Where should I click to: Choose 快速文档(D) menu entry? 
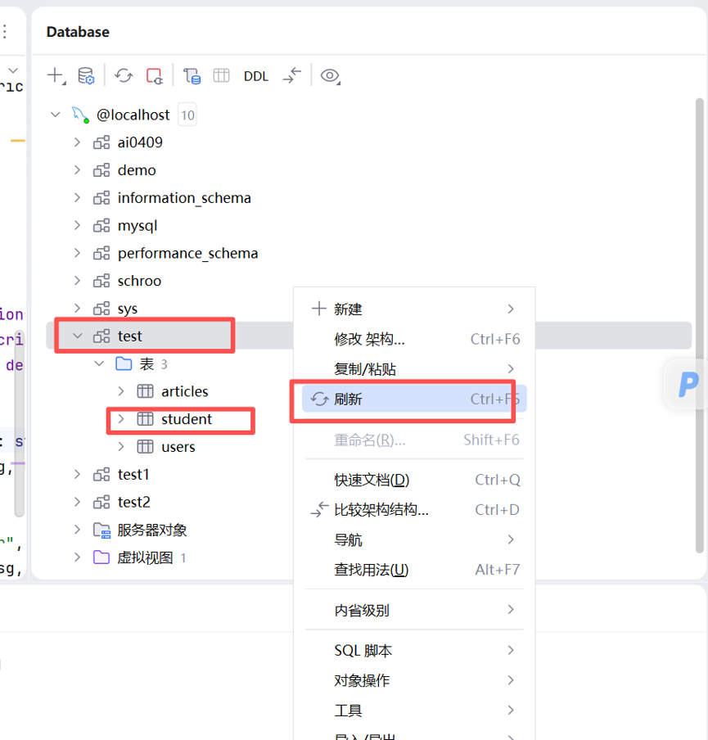pyautogui.click(x=414, y=480)
